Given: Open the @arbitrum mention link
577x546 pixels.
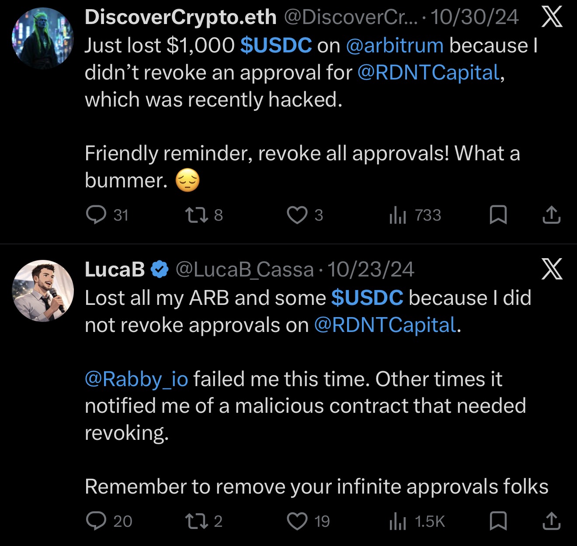Looking at the screenshot, I should (395, 45).
